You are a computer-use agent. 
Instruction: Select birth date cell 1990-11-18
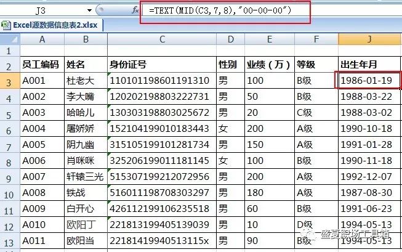click(369, 161)
